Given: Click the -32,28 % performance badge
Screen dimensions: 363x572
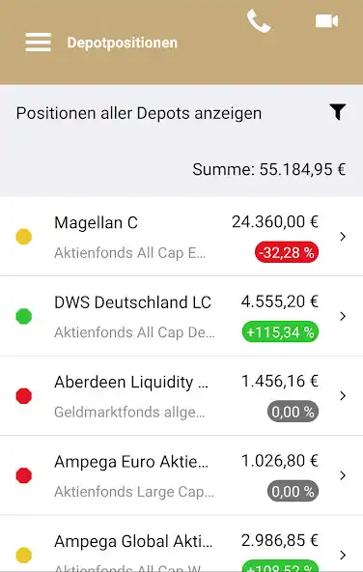Looking at the screenshot, I should tap(287, 252).
